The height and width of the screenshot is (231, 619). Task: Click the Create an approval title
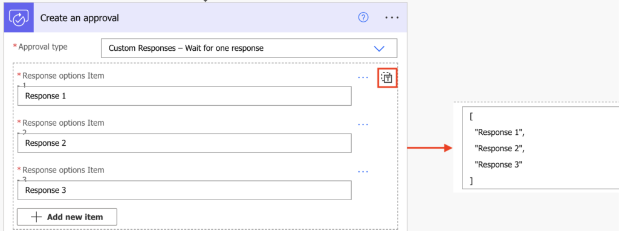[x=79, y=18]
